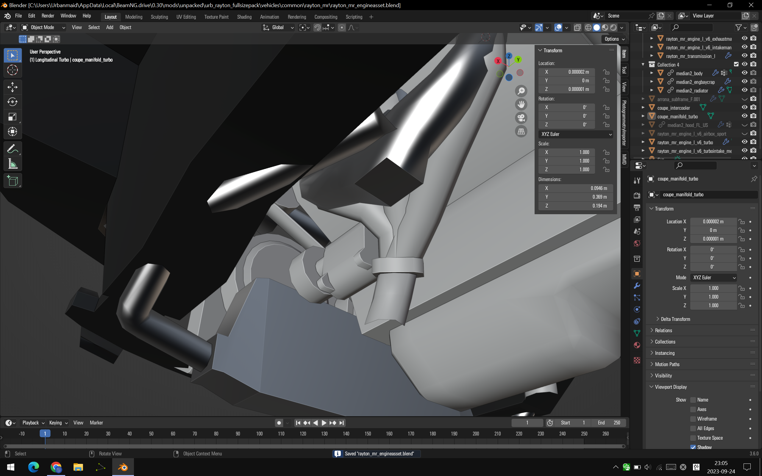Viewport: 762px width, 476px height.
Task: Click the End frame field showing 250
Action: tap(608, 422)
